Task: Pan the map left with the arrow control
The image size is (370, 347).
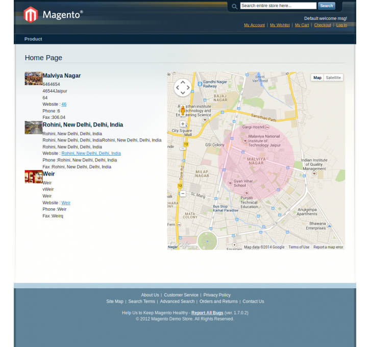Action: pyautogui.click(x=178, y=88)
